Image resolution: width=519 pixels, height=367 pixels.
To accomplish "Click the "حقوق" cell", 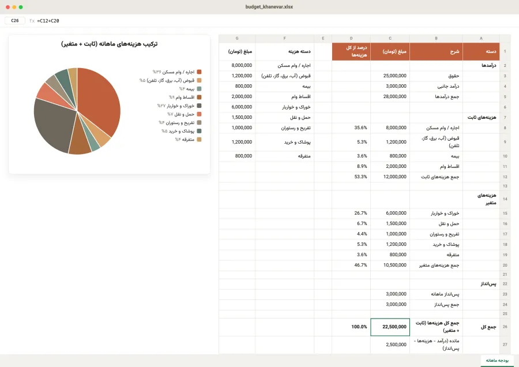I will [x=437, y=76].
